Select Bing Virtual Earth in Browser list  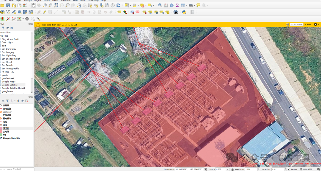click(x=10, y=39)
